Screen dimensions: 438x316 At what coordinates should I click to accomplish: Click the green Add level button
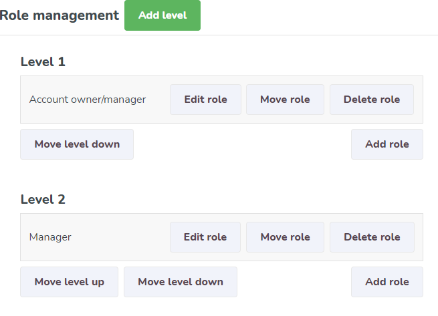point(162,15)
